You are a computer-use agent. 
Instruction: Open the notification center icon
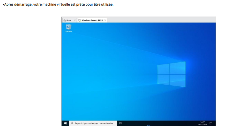(x=211, y=123)
